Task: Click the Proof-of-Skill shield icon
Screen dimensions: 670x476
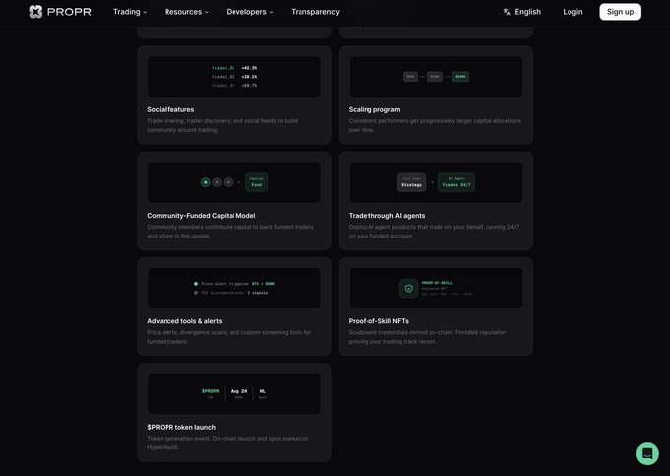Action: [408, 288]
